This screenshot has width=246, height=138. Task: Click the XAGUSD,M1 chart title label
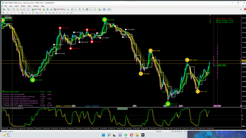[x=7, y=16]
